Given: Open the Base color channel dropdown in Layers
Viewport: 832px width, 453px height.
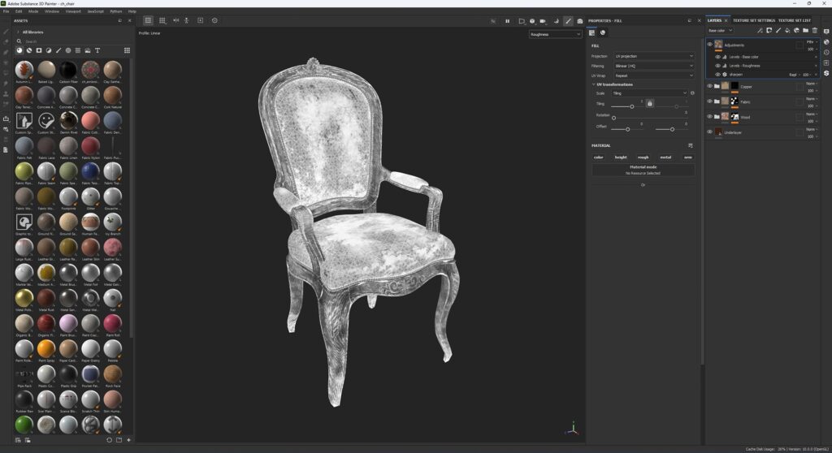Looking at the screenshot, I should (x=720, y=31).
